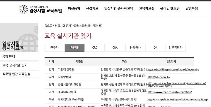Screen dimensions: 211x107
Task: Switch to the QA tab
Action: (x=155, y=48)
